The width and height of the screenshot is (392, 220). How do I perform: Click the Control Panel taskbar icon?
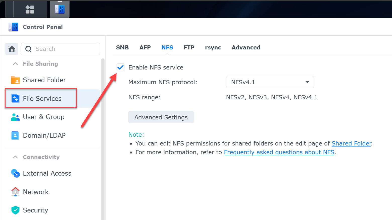coord(60,10)
